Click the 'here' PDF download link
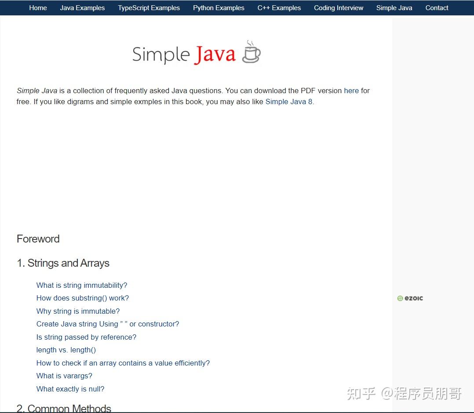Screen dimensions: 474x413 pyautogui.click(x=351, y=91)
